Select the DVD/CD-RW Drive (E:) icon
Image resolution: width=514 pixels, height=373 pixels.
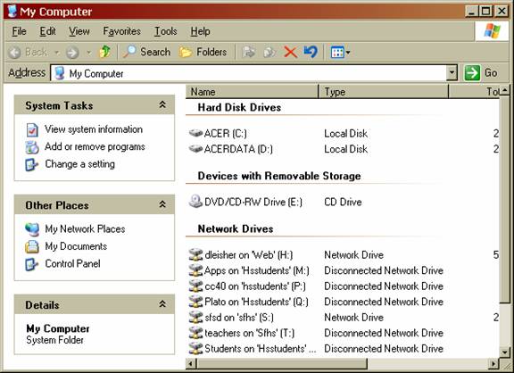tap(195, 202)
